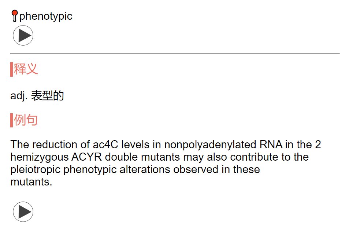Click the word RNA in the example
The image size is (349, 230).
(x=271, y=145)
